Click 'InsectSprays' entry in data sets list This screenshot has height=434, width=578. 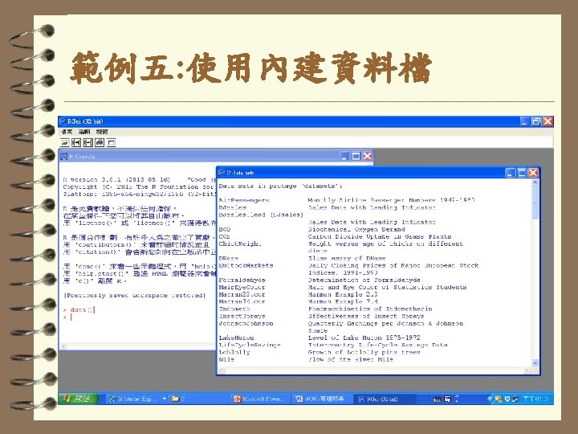242,317
